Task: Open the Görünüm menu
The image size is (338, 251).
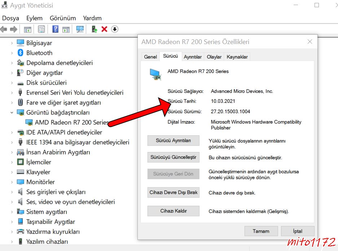Action: click(63, 18)
